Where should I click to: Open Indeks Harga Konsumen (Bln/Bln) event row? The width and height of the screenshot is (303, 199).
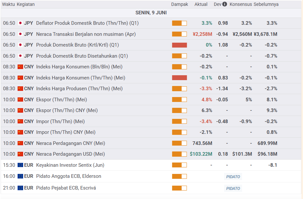coord(75,67)
